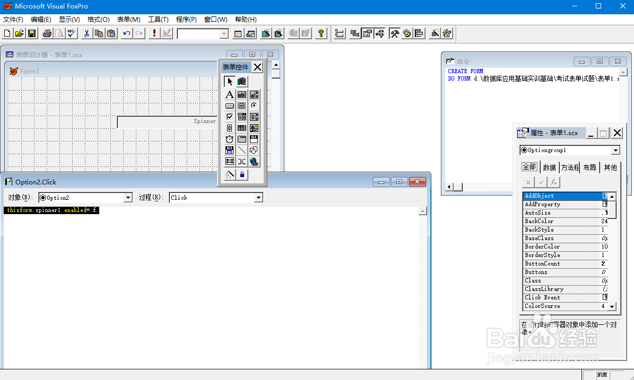Select the Container control tool
The image size is (634, 380).
[x=230, y=162]
